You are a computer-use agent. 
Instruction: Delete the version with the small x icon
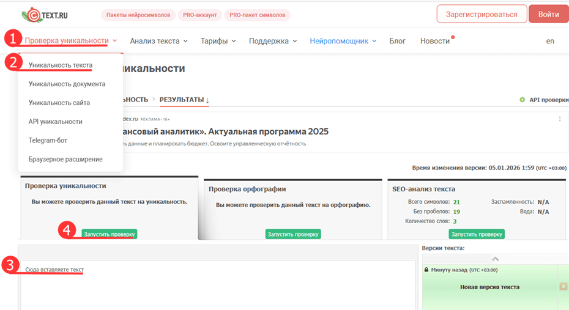(x=563, y=286)
